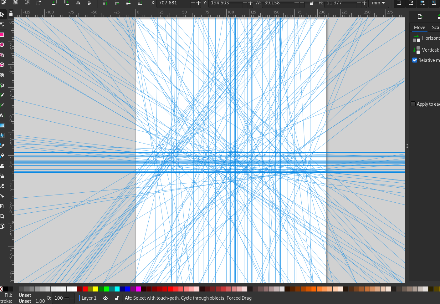Select the Pen Bezier tool
This screenshot has height=304, width=440.
click(2, 85)
